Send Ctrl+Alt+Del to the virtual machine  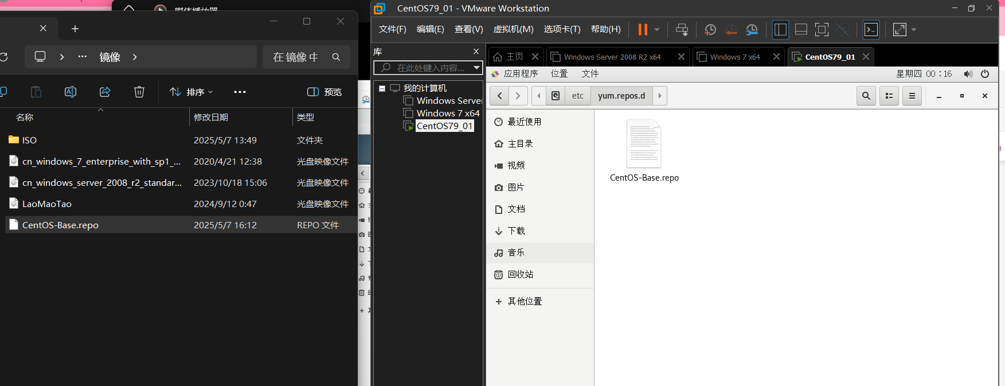click(682, 29)
